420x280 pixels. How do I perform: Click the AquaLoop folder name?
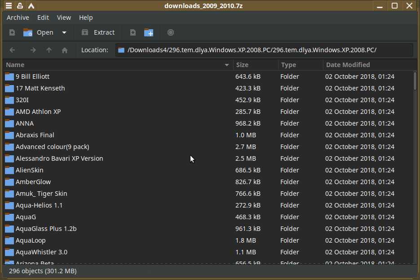[31, 240]
